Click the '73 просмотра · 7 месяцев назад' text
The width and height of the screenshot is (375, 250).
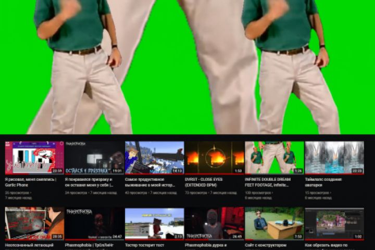point(211,193)
